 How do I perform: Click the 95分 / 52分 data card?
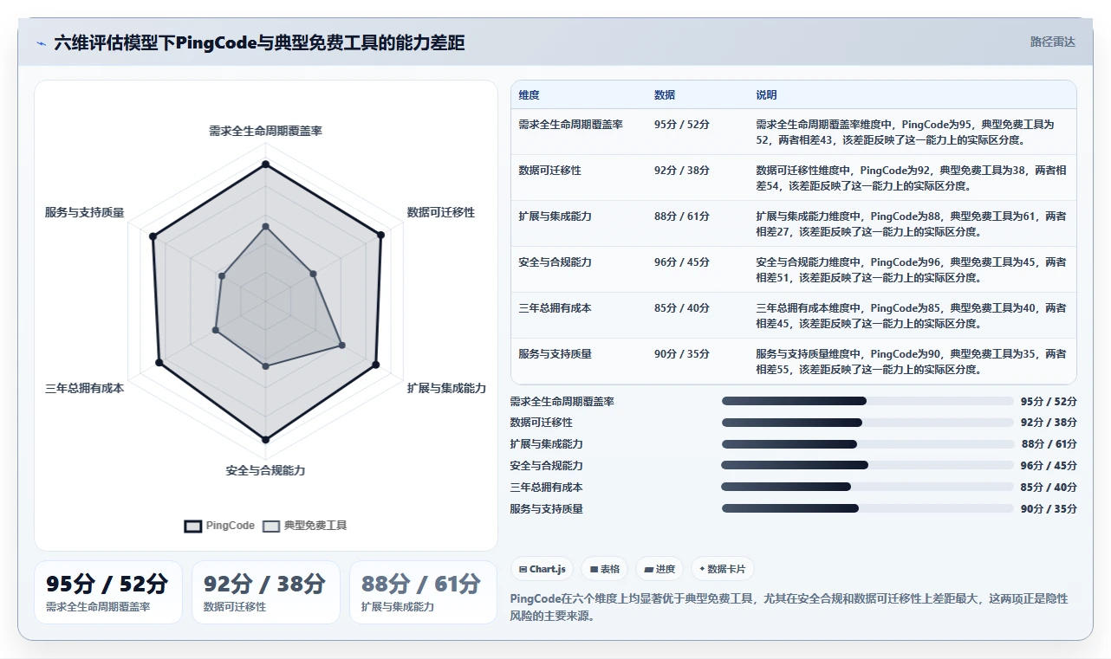coord(108,592)
